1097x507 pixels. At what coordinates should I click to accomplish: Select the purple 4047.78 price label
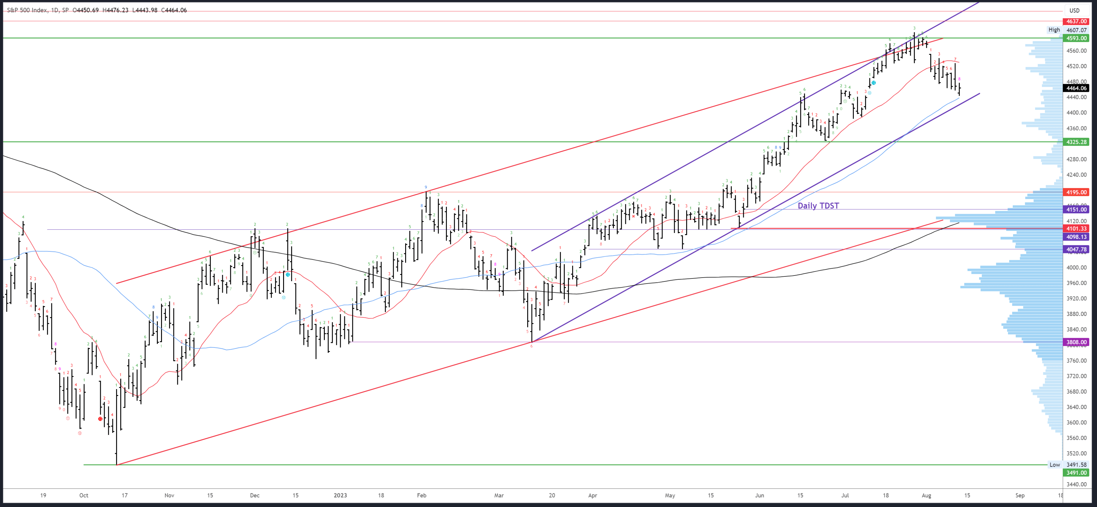tap(1076, 249)
